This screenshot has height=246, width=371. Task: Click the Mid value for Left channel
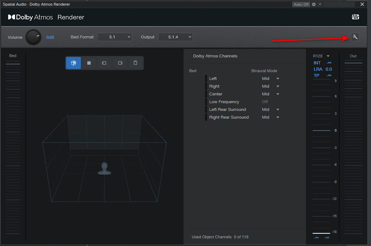(266, 78)
